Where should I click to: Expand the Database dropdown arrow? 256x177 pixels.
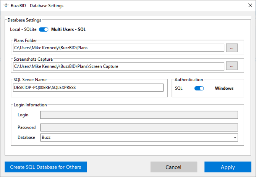coord(235,137)
